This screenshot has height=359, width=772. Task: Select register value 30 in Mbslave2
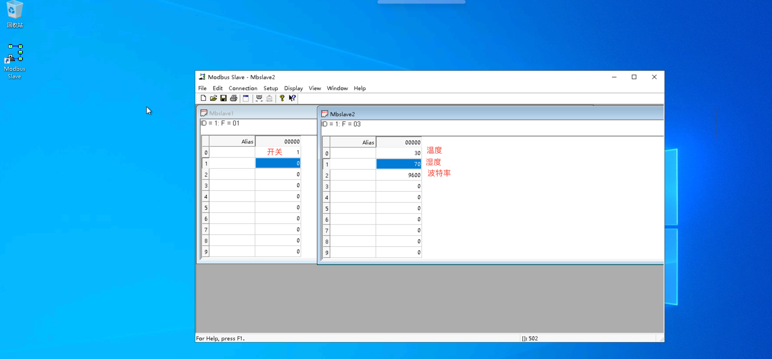(399, 153)
